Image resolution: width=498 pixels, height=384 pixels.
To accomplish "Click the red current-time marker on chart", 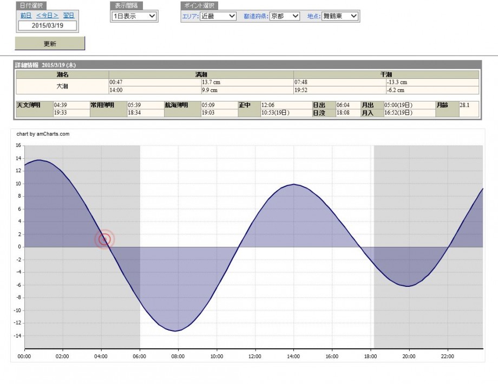I will (104, 239).
